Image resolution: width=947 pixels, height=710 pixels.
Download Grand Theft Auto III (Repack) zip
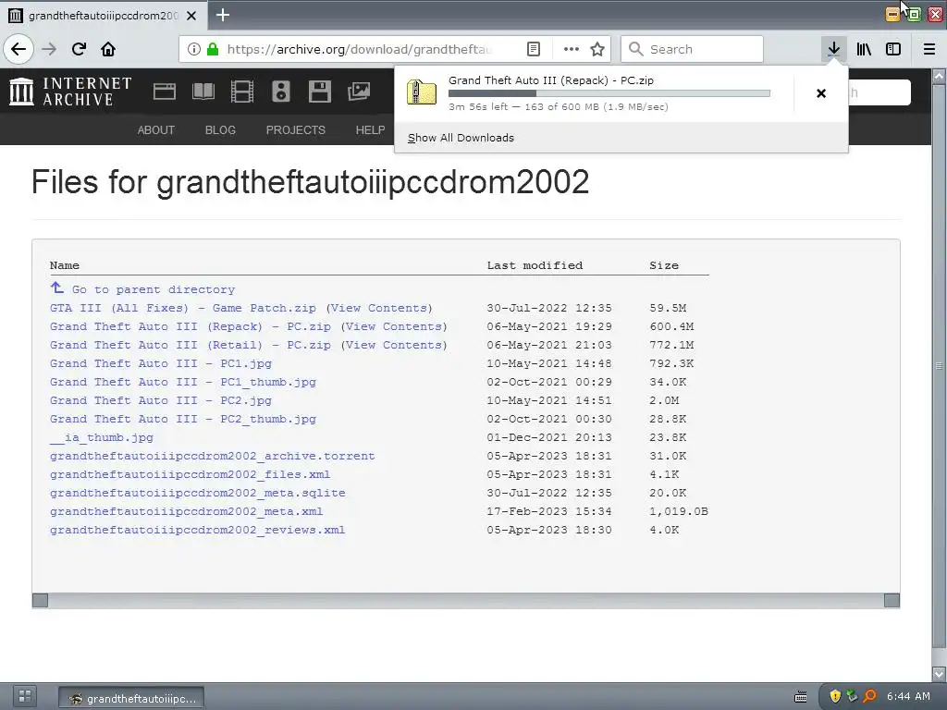click(191, 326)
